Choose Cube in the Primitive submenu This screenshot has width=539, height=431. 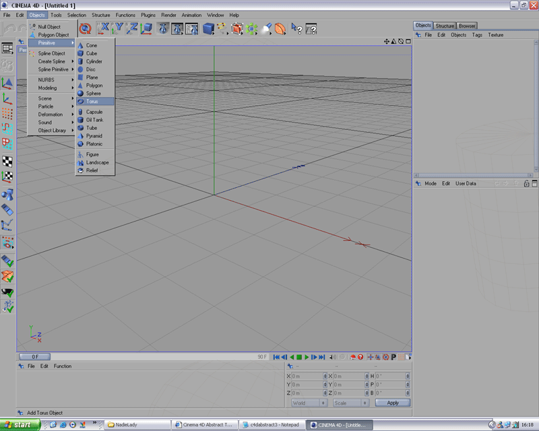point(95,53)
